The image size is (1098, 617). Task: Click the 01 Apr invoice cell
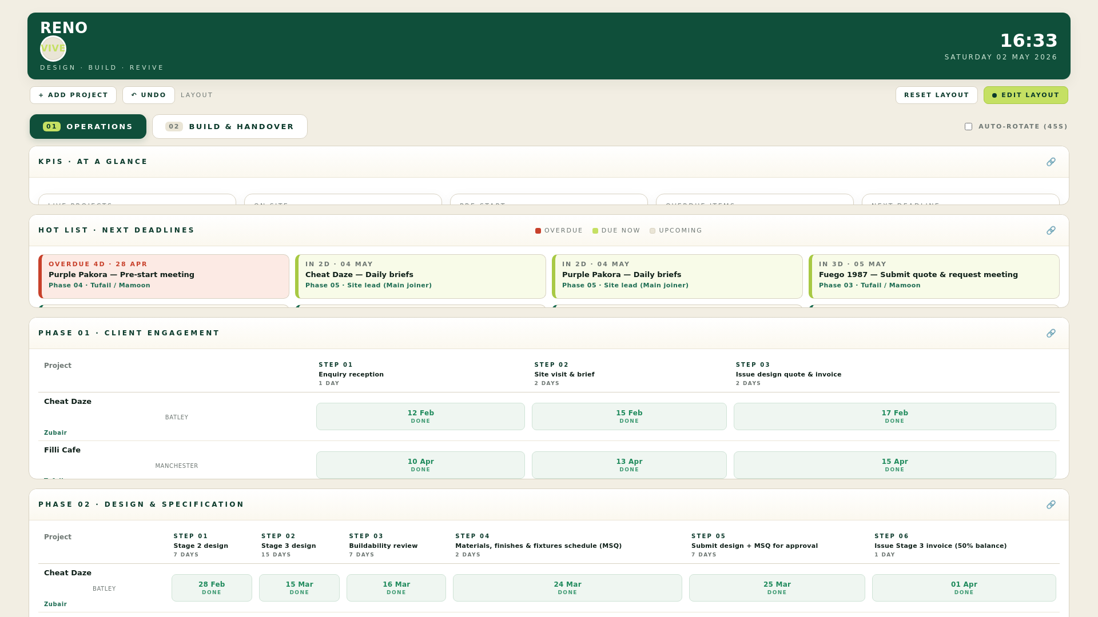point(964,588)
